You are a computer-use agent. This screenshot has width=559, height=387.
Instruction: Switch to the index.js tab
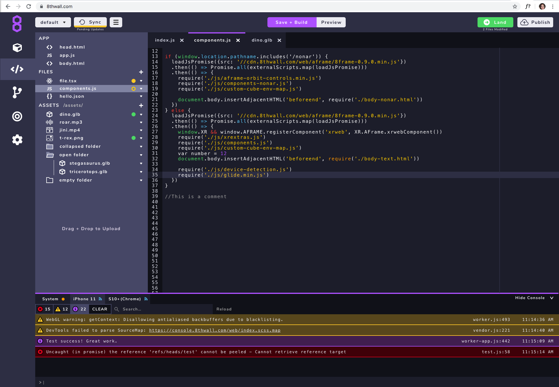(x=165, y=40)
